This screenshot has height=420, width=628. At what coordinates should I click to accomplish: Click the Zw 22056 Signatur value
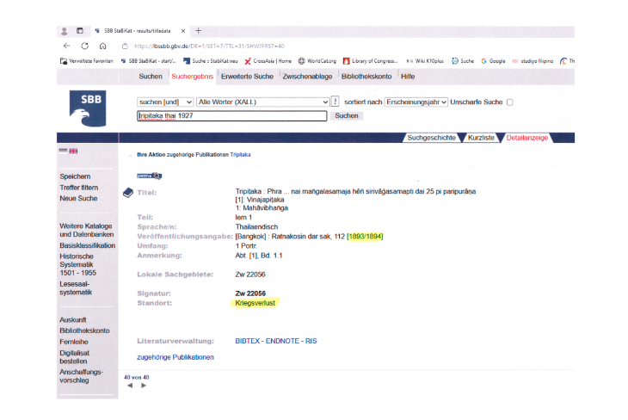250,293
